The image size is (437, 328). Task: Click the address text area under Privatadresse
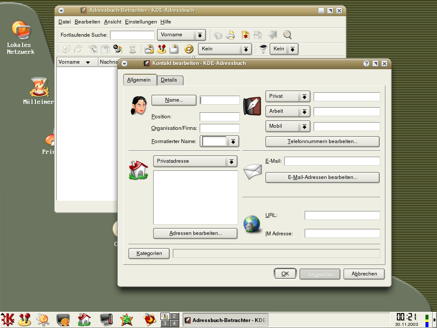[195, 197]
